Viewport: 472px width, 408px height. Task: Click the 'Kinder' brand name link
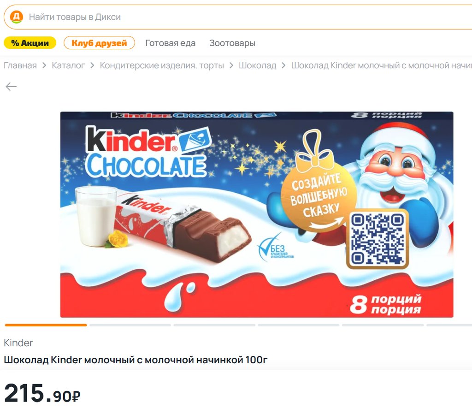pos(18,343)
